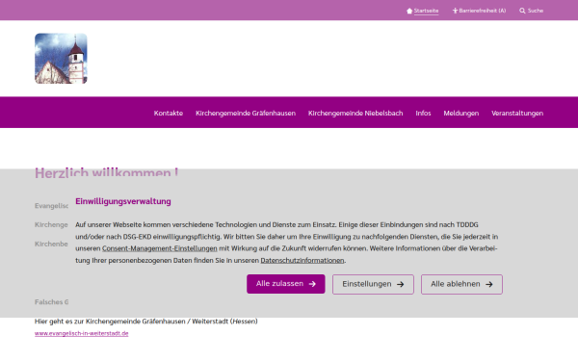Open the Suche search link
The width and height of the screenshot is (578, 361).
pos(536,11)
